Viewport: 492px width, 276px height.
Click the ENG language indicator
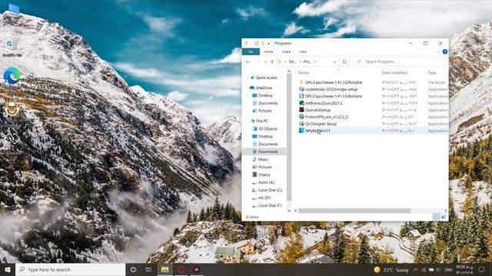coord(448,270)
